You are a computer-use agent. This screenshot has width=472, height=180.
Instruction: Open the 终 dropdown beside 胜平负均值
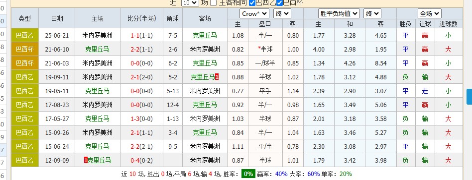pos(372,13)
